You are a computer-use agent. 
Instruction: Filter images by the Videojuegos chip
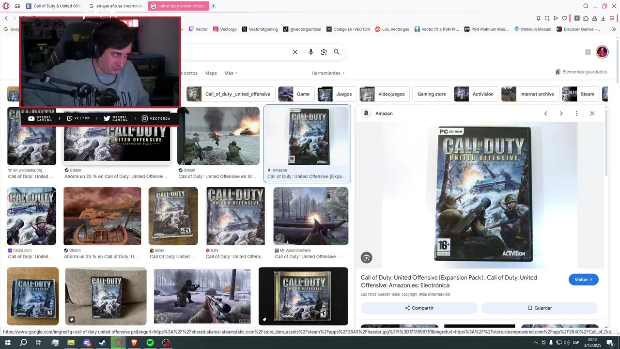coord(385,94)
